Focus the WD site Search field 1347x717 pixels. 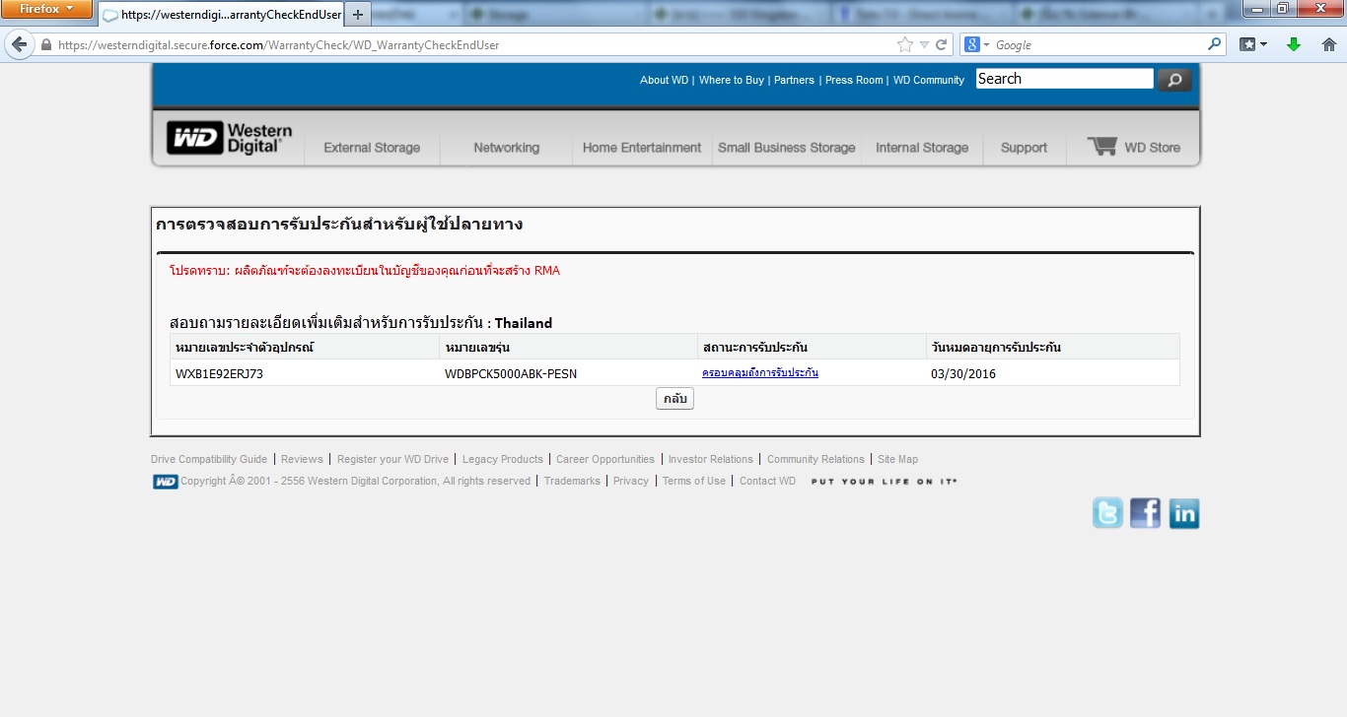(1064, 79)
